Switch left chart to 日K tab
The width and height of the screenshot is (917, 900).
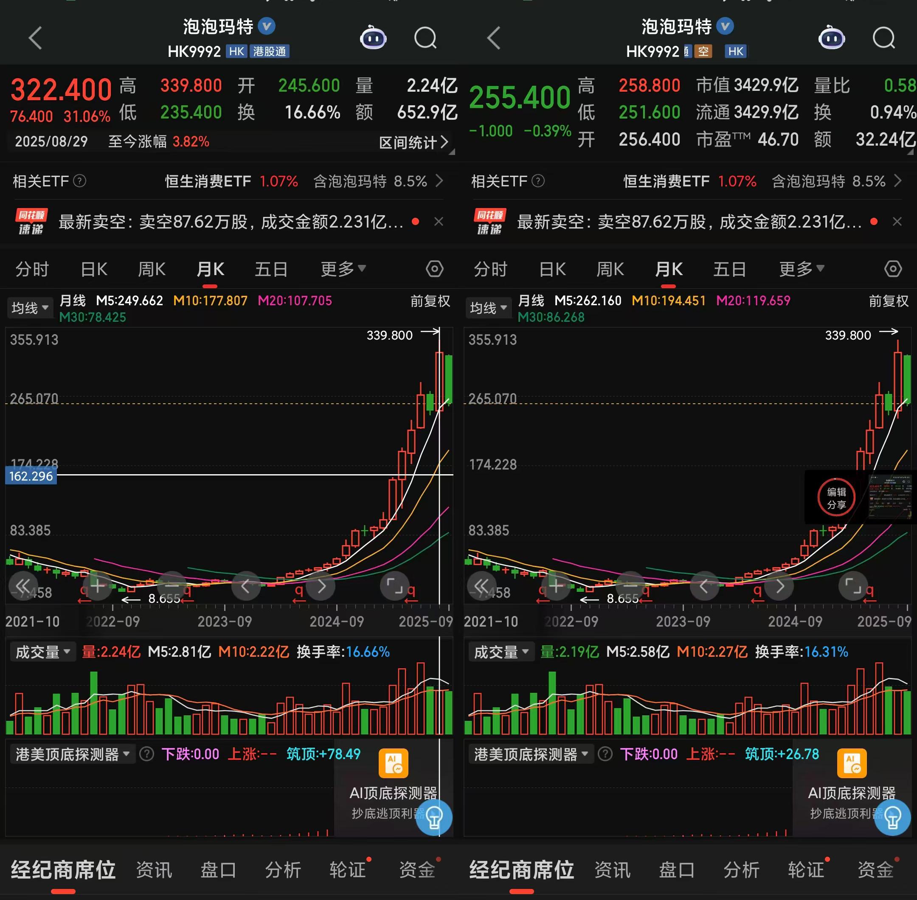pyautogui.click(x=94, y=269)
